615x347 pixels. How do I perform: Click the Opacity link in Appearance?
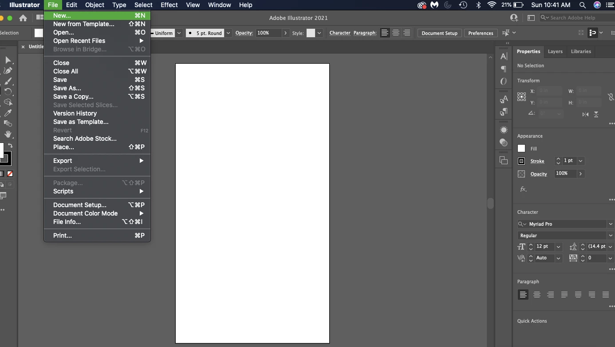tap(539, 174)
